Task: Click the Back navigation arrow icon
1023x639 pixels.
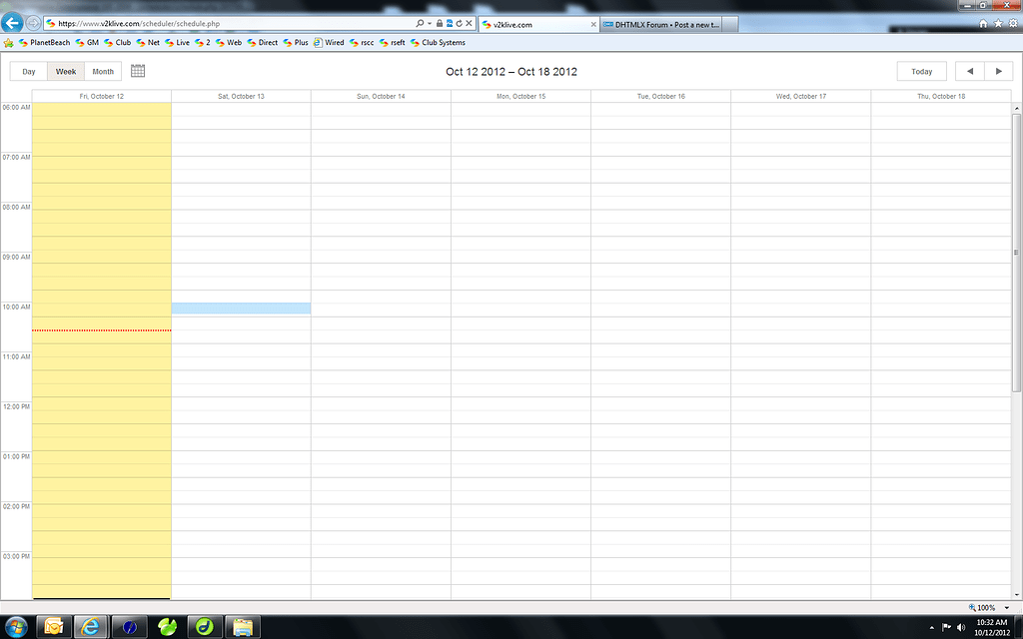Action: point(12,22)
